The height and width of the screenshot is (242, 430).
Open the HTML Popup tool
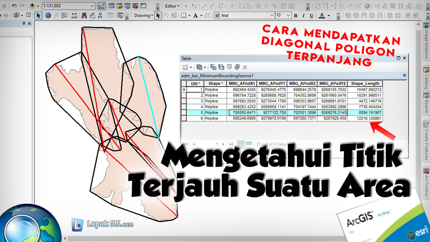tap(64, 15)
